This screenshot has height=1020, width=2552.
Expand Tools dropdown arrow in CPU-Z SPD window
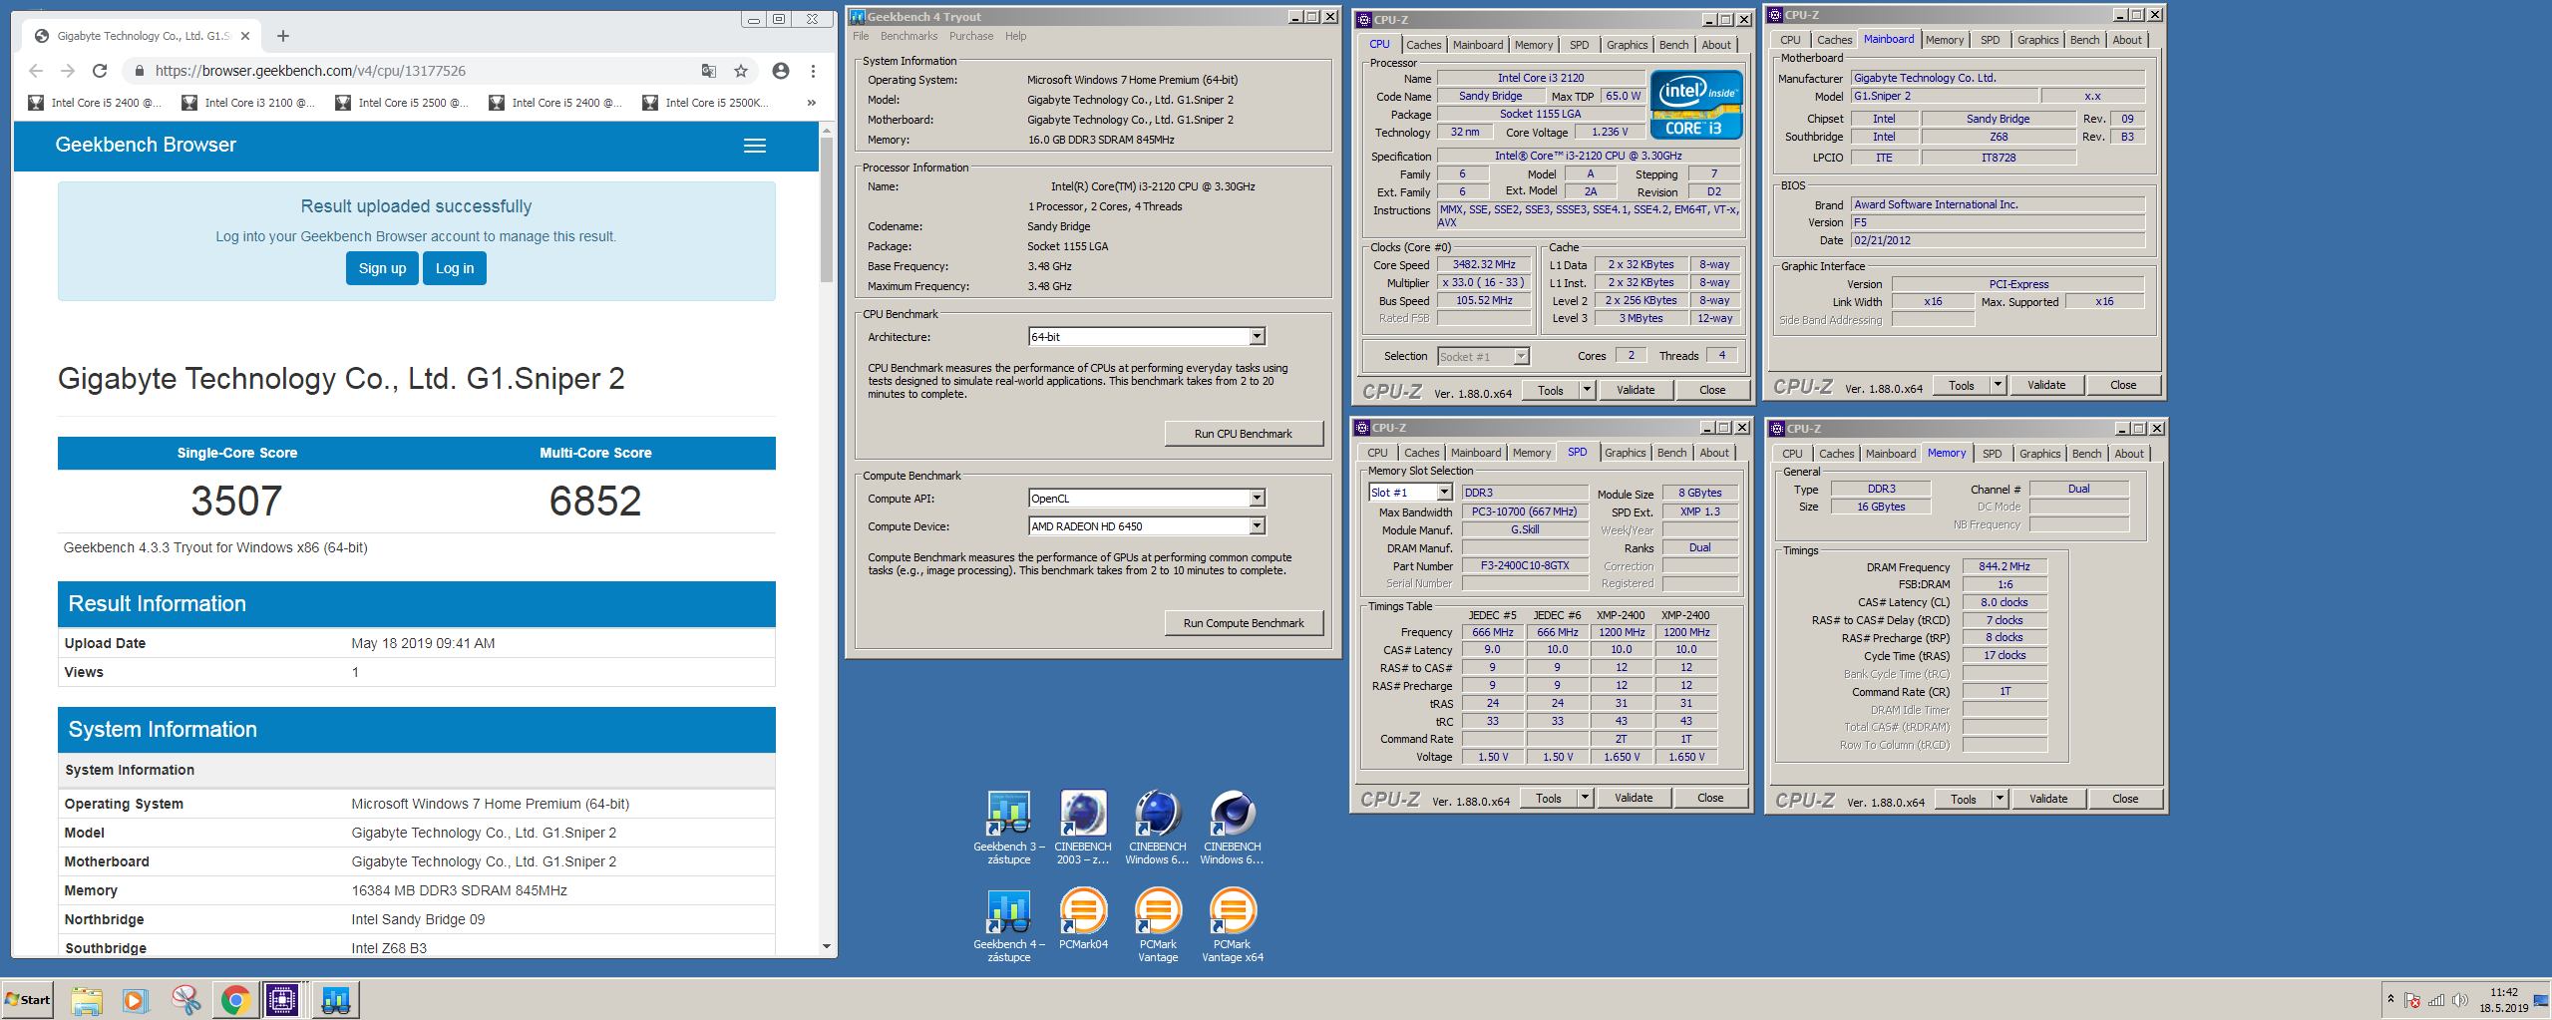(x=1585, y=798)
